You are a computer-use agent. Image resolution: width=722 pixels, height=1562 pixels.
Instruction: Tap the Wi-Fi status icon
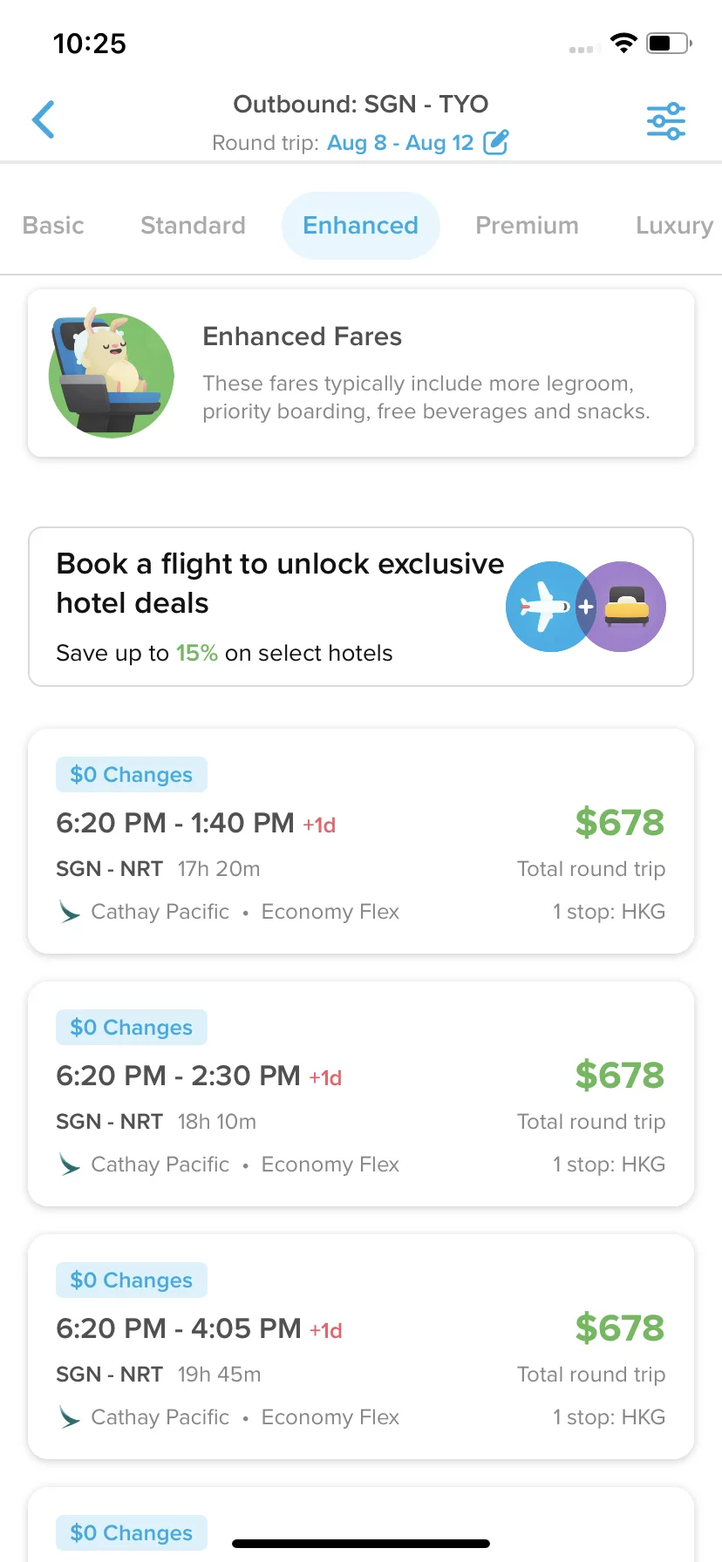[623, 43]
